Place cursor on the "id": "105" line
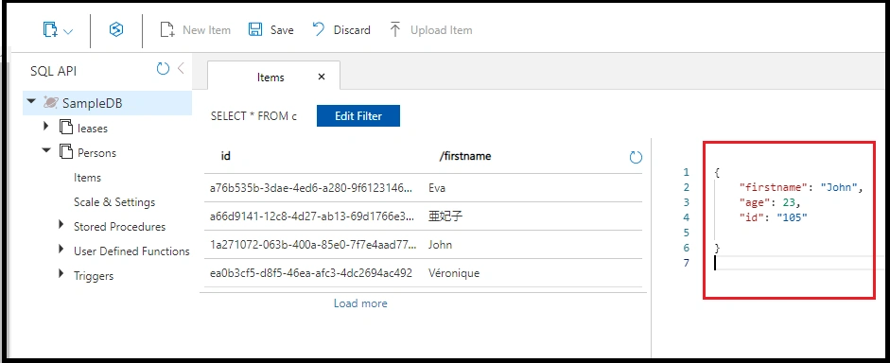The width and height of the screenshot is (890, 363). [773, 217]
